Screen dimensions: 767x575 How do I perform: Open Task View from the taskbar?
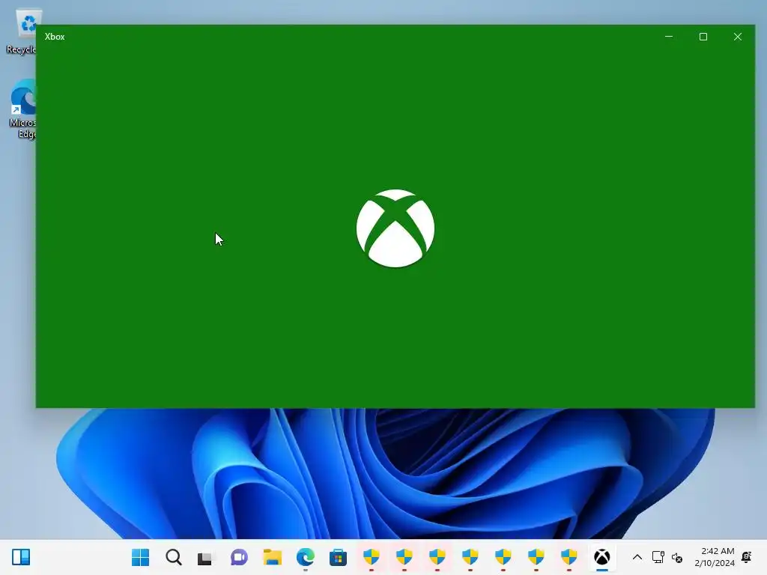[206, 558]
